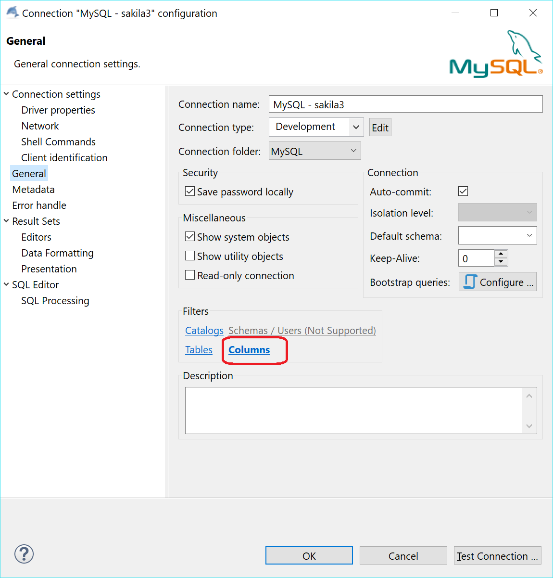Increase the Keep-Alive value with up arrow
This screenshot has width=553, height=578.
[501, 254]
